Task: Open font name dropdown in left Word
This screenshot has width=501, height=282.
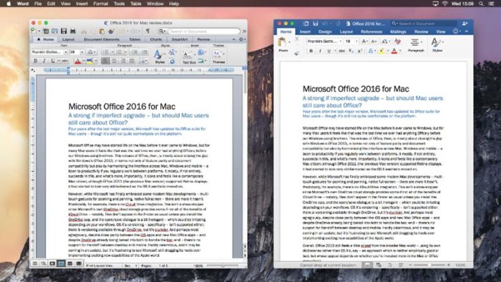Action: pos(66,52)
